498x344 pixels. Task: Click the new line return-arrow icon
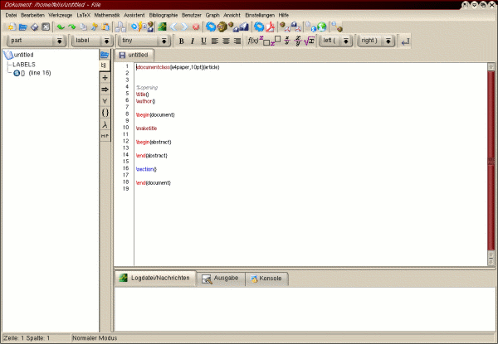coord(405,41)
